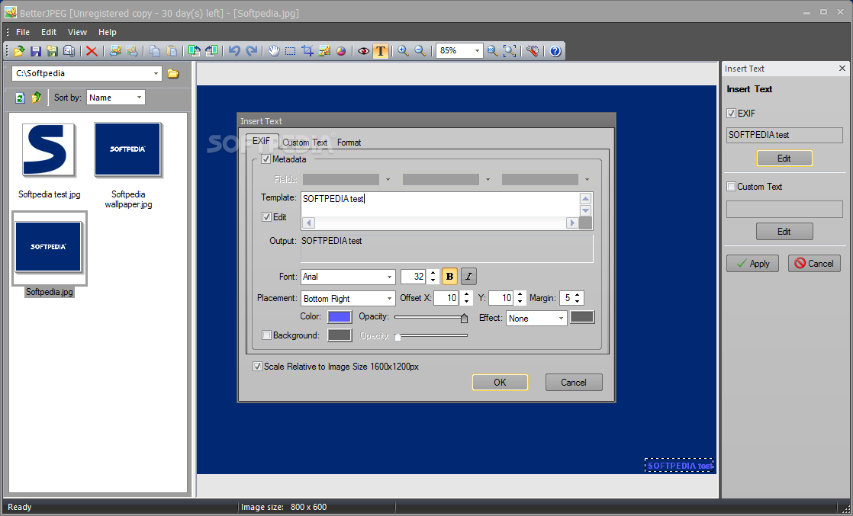Switch to the Format tab
Screen dimensions: 853x516
pos(349,143)
